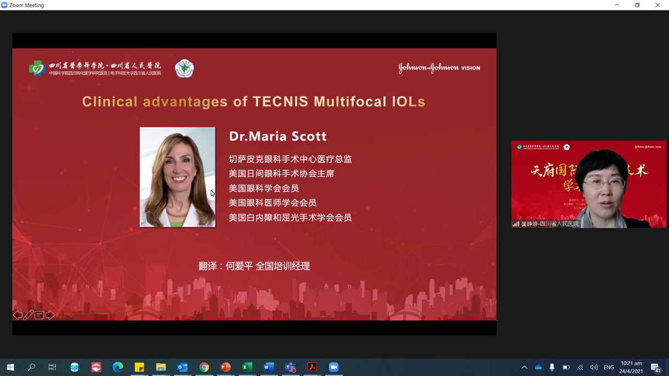The image size is (669, 376).
Task: Click the line '切萨皮克眼科手术中心医疗总监'
Action: pos(291,159)
